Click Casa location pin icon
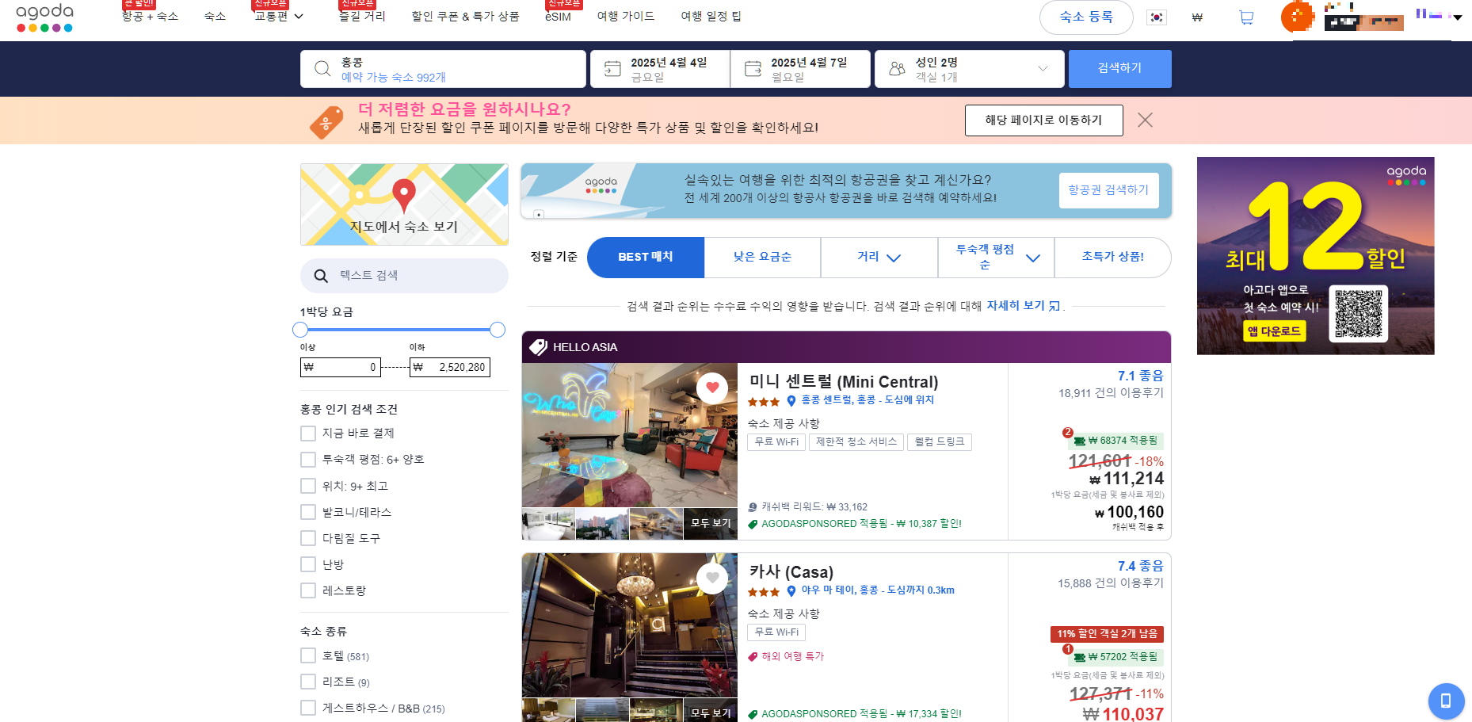 (x=791, y=591)
